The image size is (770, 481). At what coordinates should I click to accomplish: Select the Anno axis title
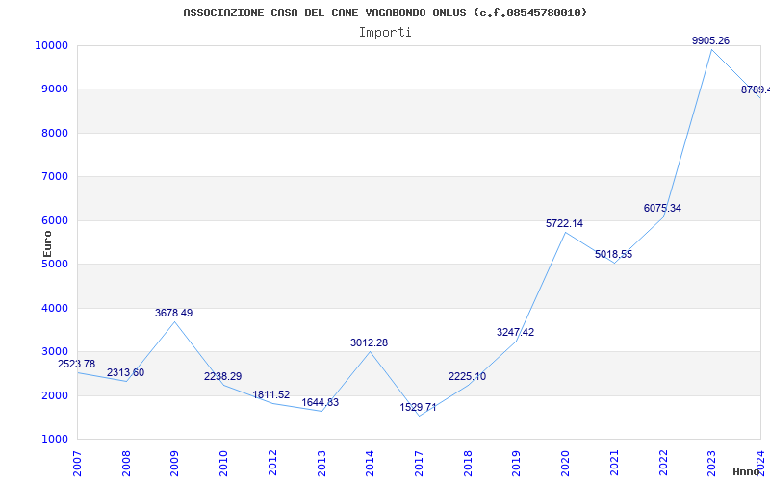(x=745, y=471)
